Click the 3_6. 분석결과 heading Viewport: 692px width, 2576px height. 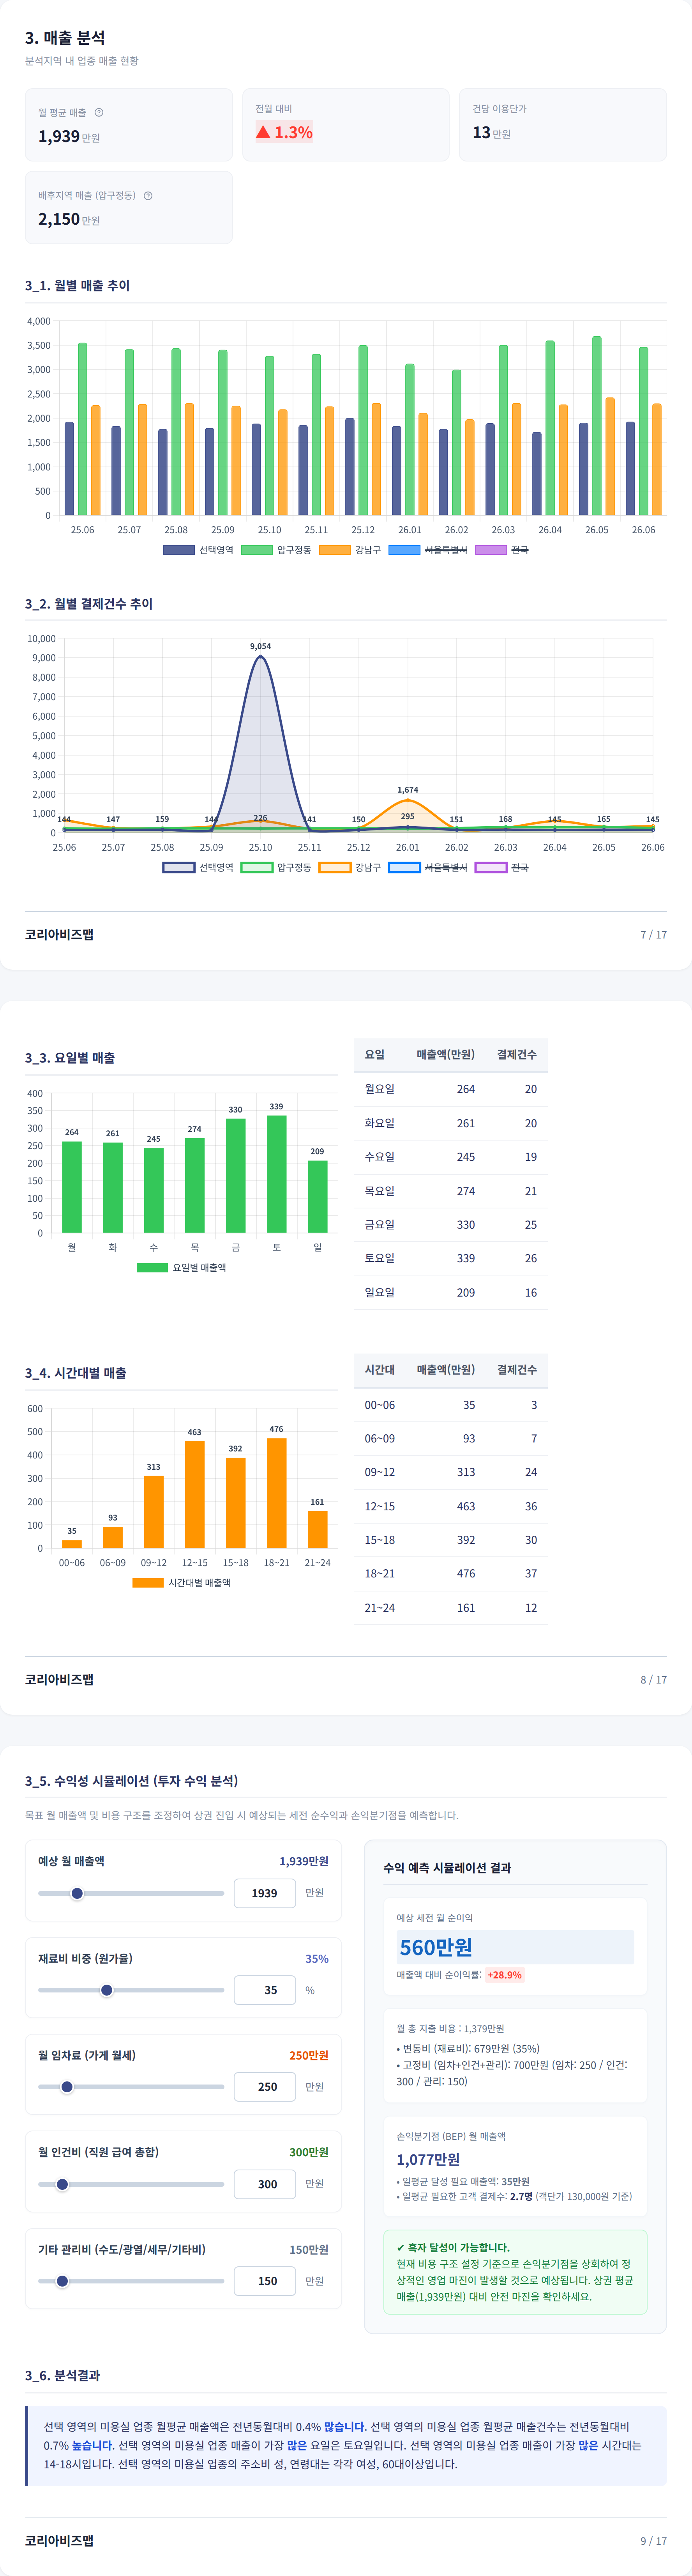click(62, 2375)
